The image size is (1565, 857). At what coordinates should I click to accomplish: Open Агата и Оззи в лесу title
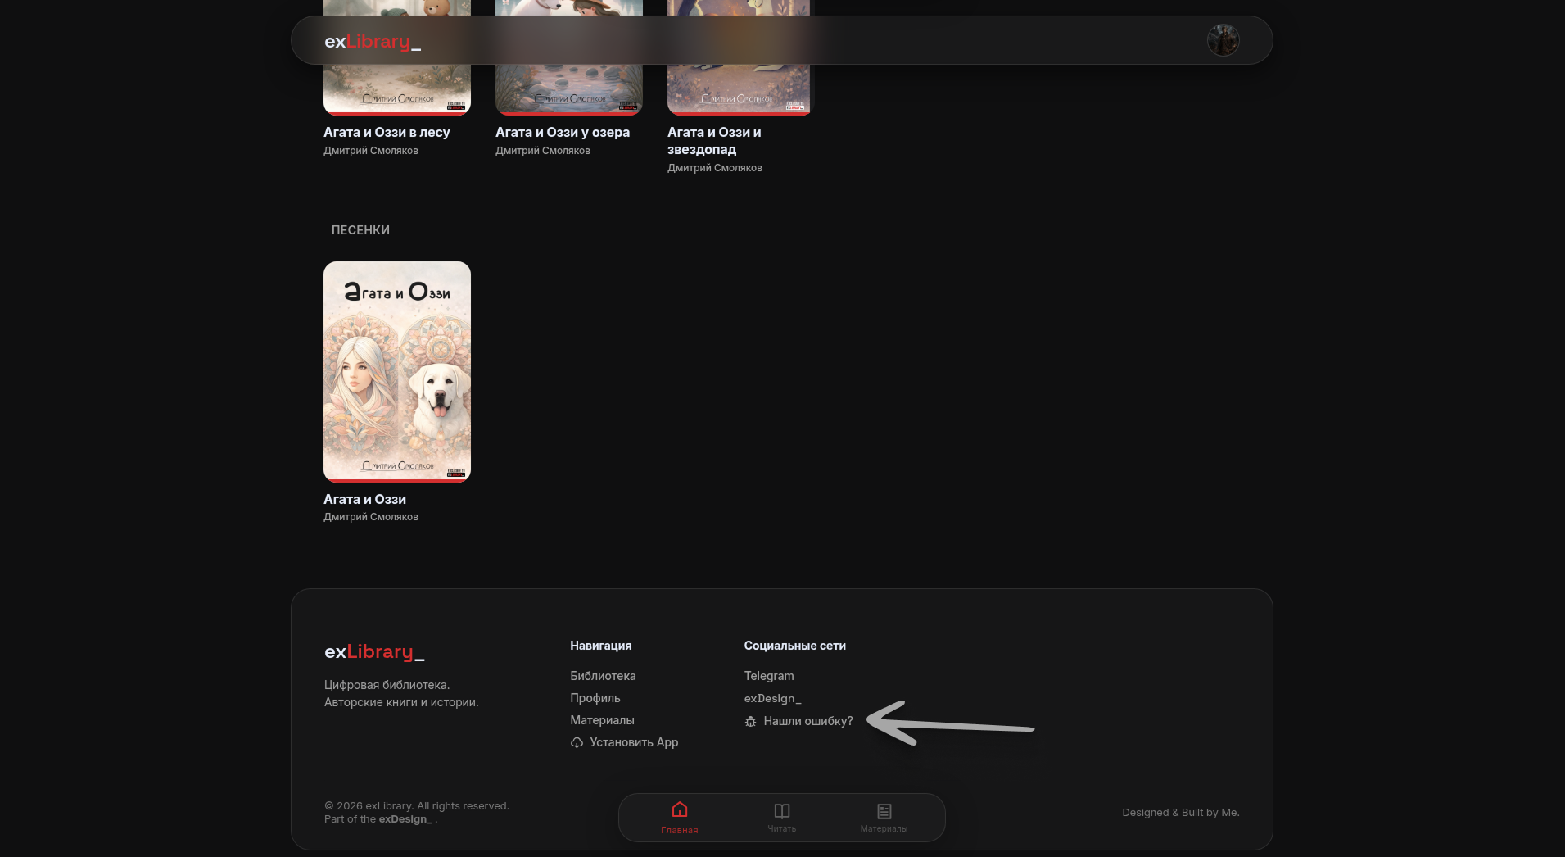pos(387,133)
